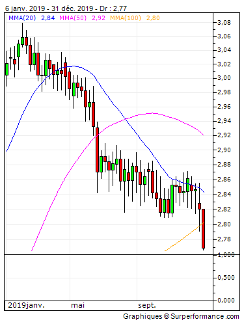Click the 2,90 price axis label
244x322 pixels.
(224, 150)
